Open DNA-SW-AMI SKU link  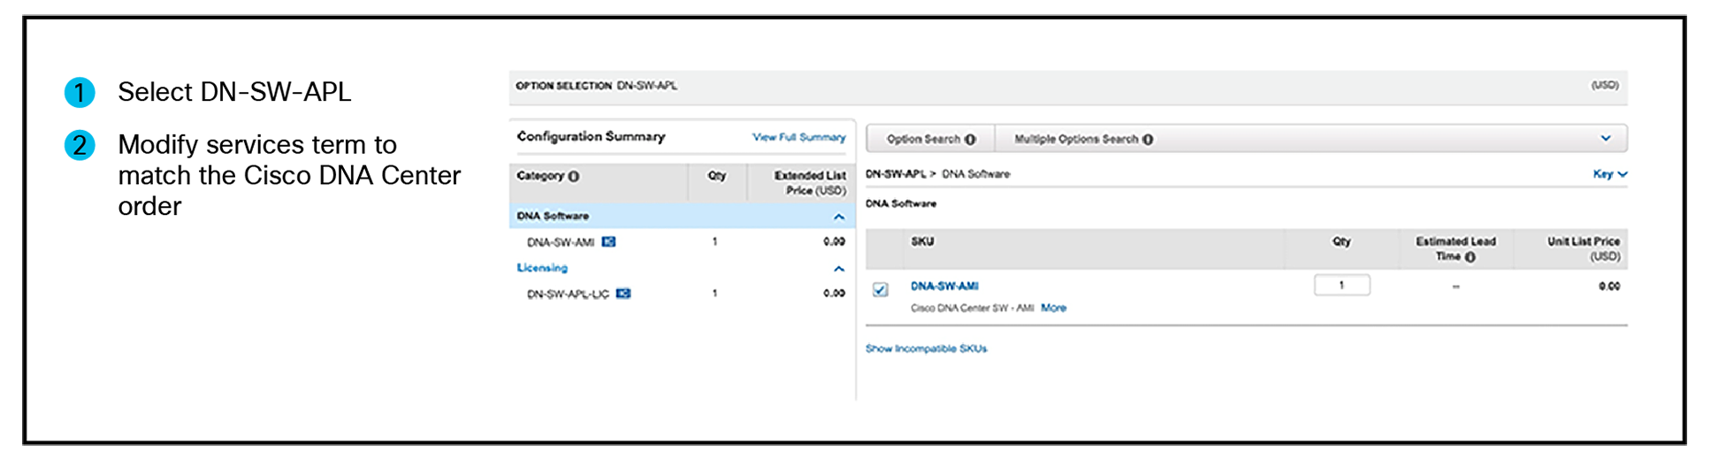(x=944, y=286)
